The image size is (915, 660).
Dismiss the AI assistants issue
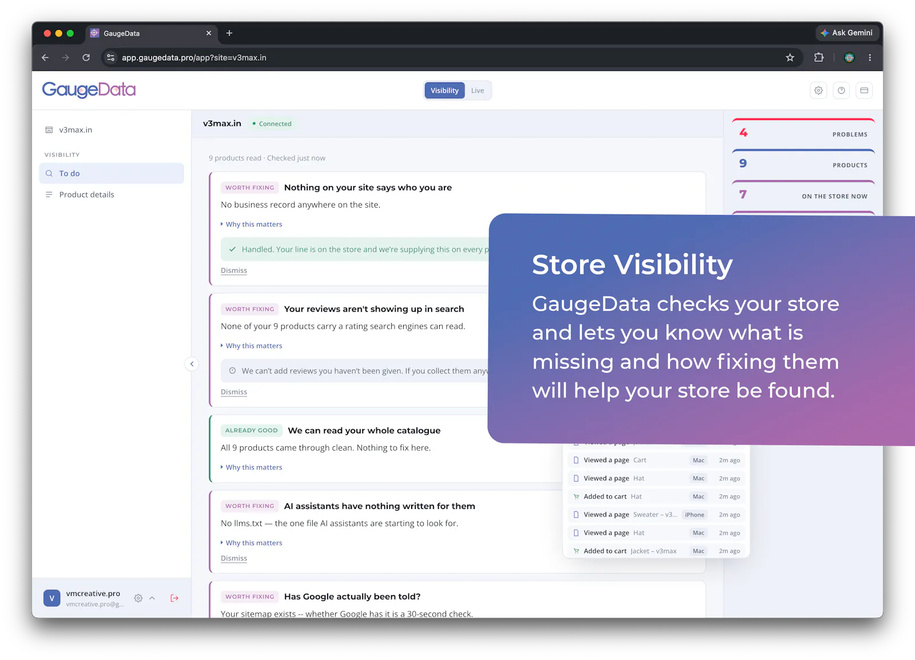[x=234, y=558]
